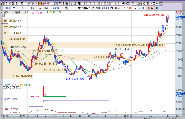Switch to the 년 yearly period

pyautogui.click(x=67, y=4)
